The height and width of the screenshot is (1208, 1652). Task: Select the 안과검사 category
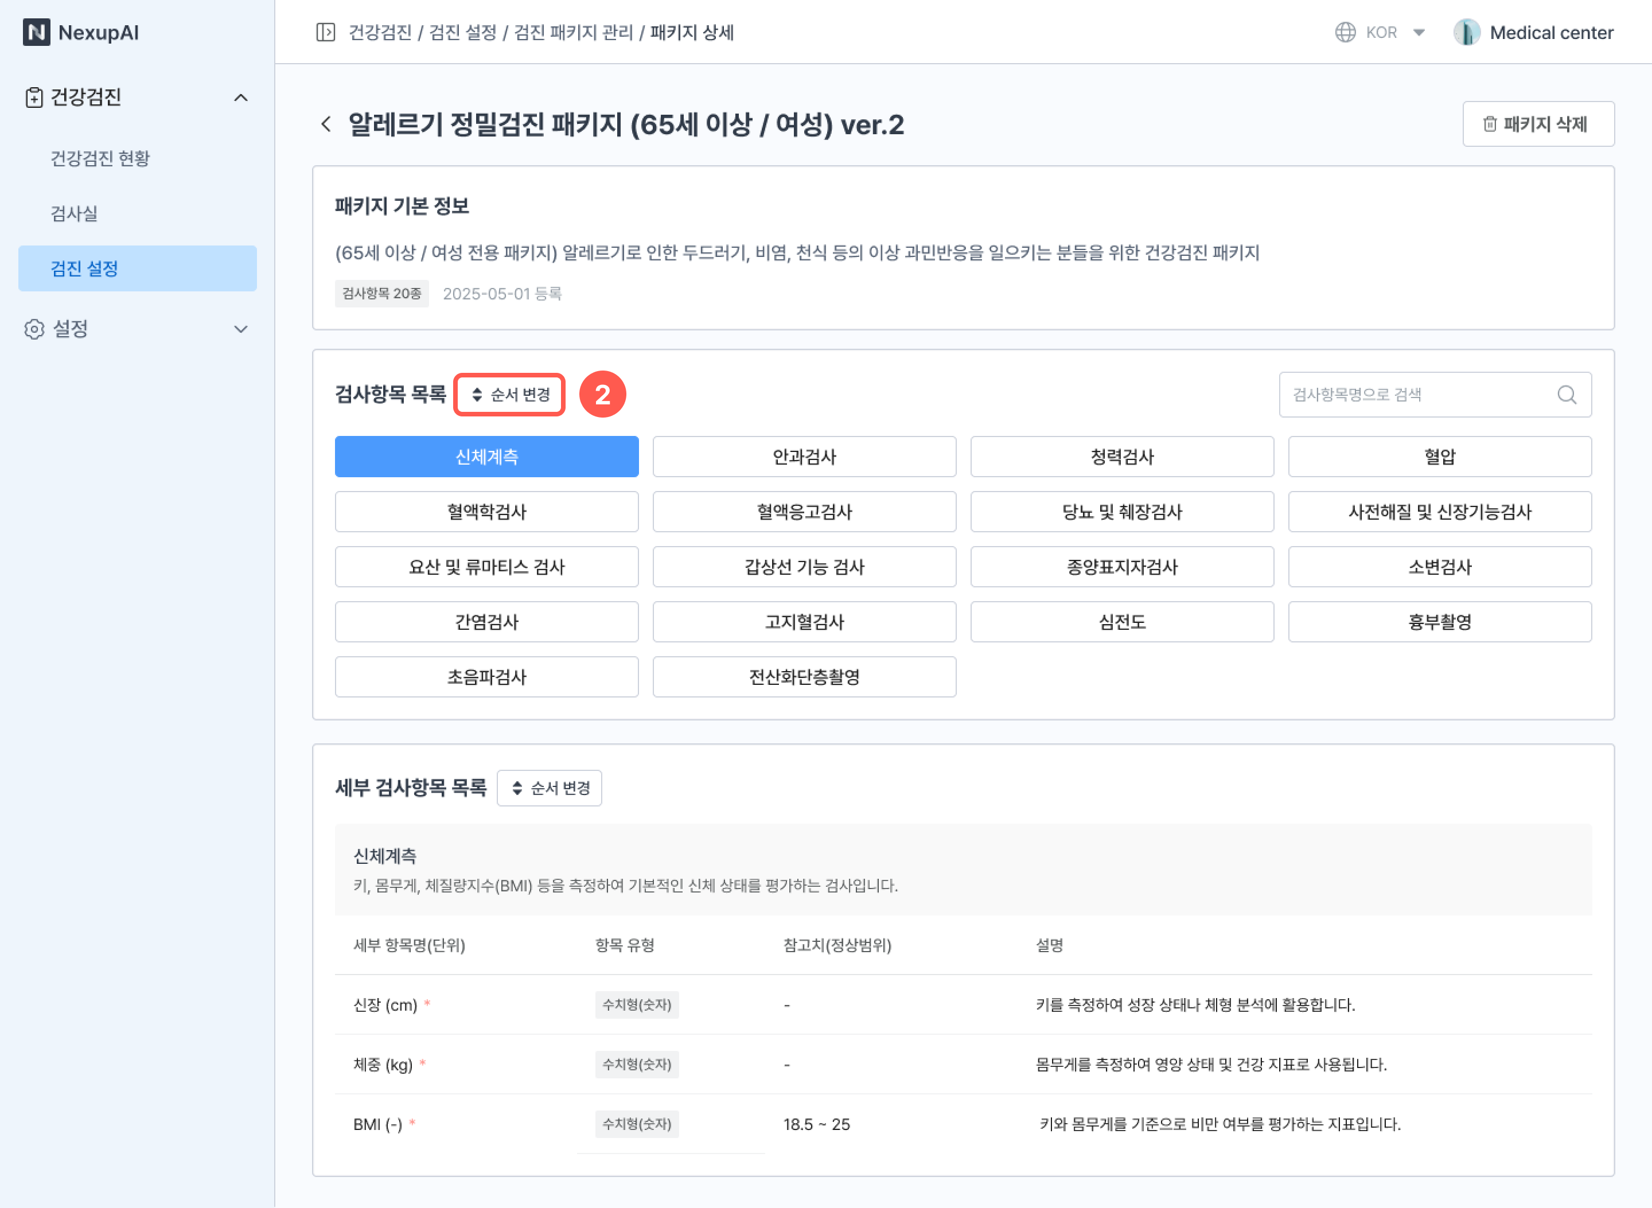[x=804, y=457]
